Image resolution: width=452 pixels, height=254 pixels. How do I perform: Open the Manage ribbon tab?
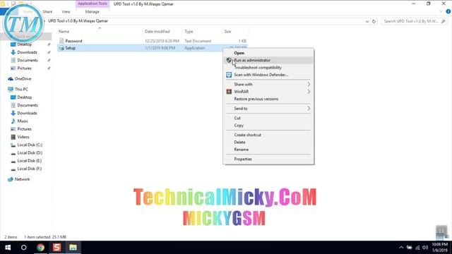point(93,12)
